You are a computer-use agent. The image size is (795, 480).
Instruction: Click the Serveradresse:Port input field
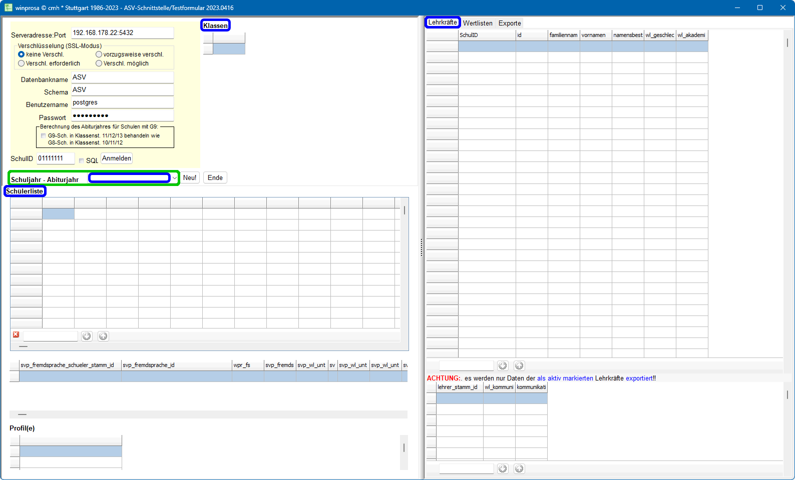[122, 33]
